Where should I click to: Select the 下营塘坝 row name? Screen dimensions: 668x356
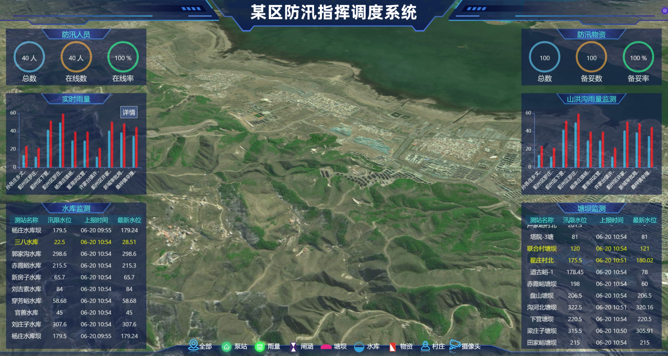542,319
